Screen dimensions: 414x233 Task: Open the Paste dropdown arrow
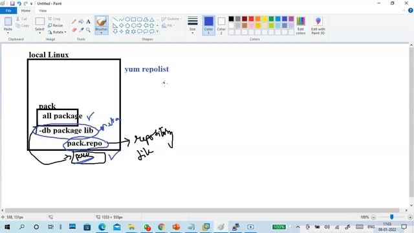coord(8,33)
